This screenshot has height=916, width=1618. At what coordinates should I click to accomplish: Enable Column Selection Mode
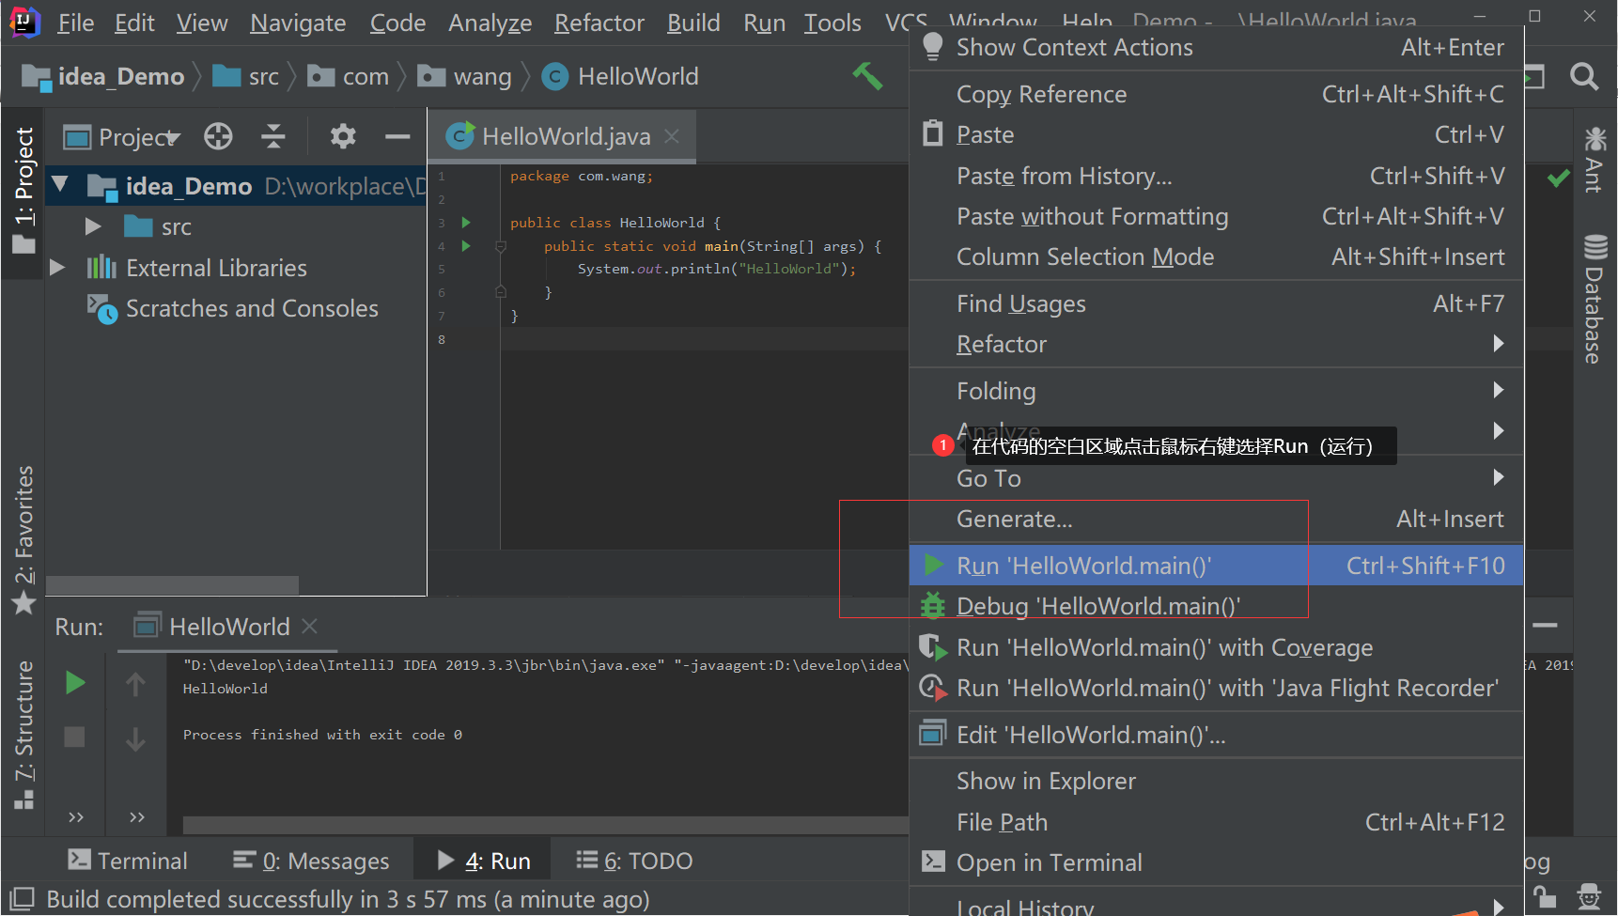1085,256
